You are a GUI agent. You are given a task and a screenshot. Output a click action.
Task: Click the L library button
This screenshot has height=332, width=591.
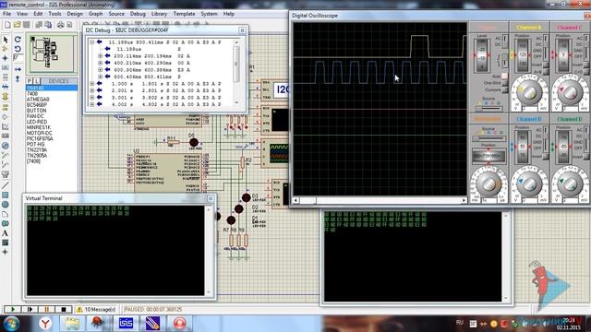[x=36, y=81]
